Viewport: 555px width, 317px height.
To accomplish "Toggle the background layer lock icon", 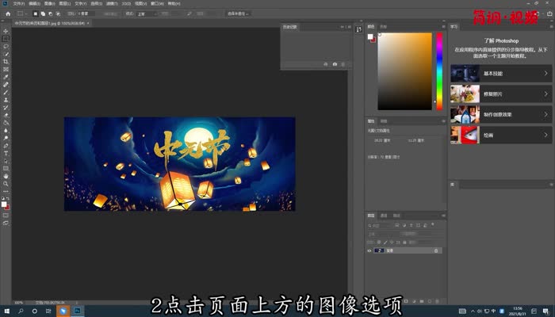I will pos(438,250).
